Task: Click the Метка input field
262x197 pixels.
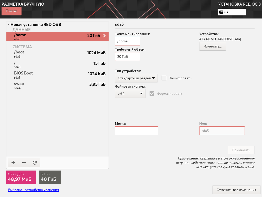Action: (x=137, y=131)
